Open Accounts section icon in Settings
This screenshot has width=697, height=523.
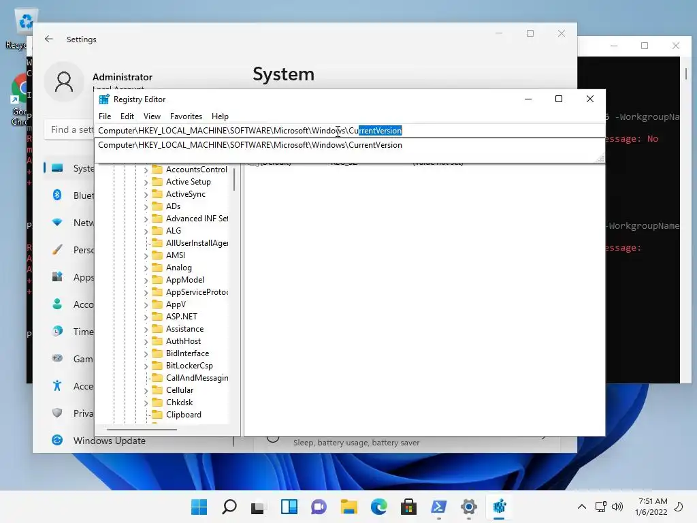(x=57, y=304)
